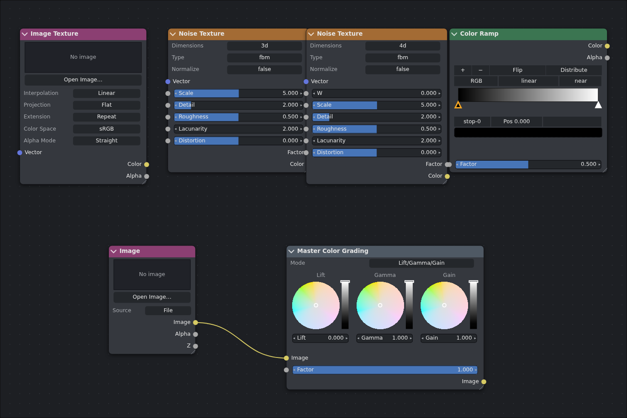This screenshot has height=418, width=627.
Task: Click the Distribute button
Action: (x=574, y=70)
